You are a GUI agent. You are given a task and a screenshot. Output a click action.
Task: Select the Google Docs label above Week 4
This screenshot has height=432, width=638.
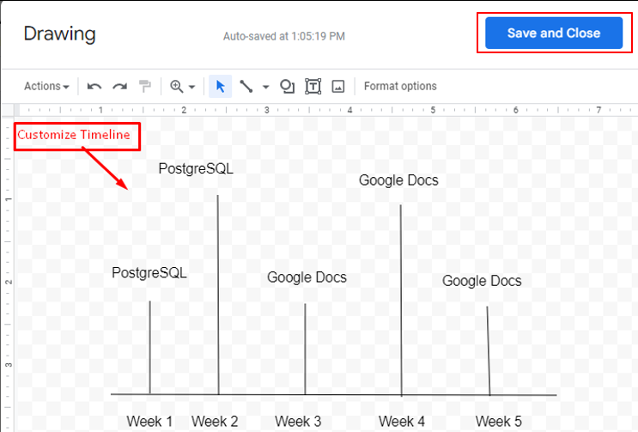tap(398, 180)
